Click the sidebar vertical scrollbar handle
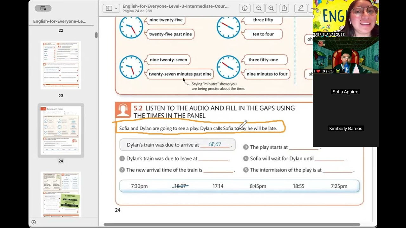This screenshot has height=228, width=406. [x=96, y=35]
